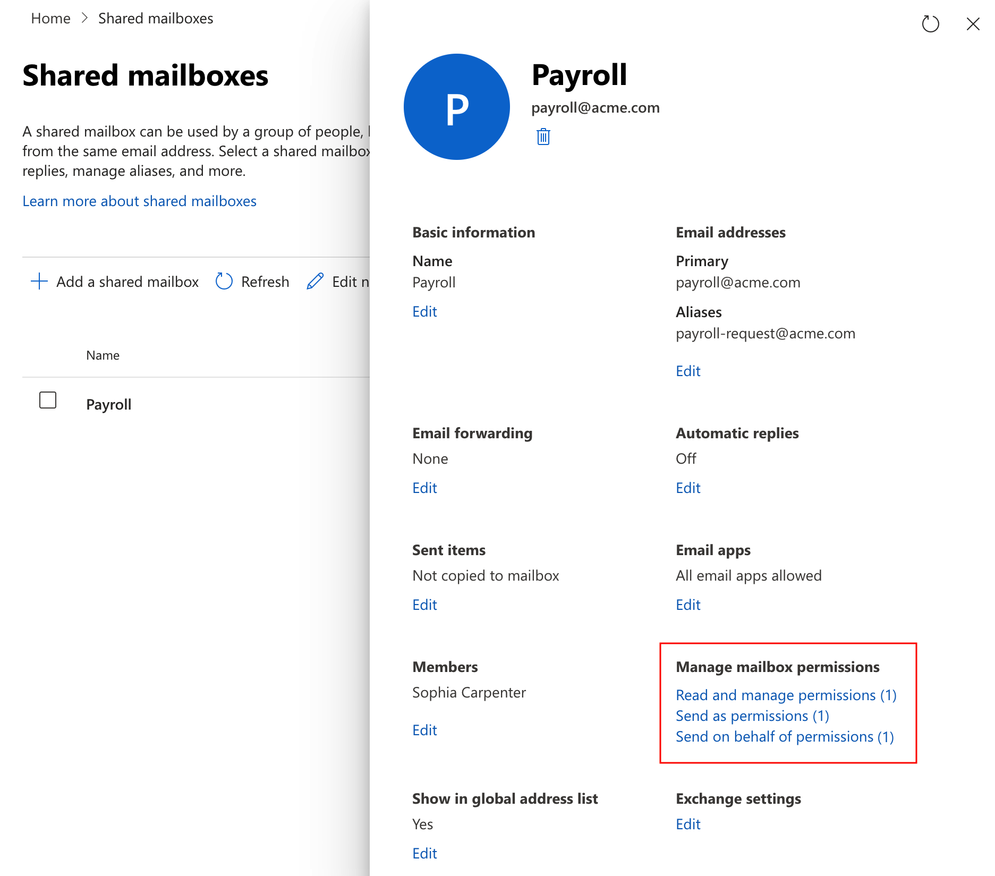Click the plus icon for Add a shared mailbox
995x876 pixels.
[x=39, y=281]
